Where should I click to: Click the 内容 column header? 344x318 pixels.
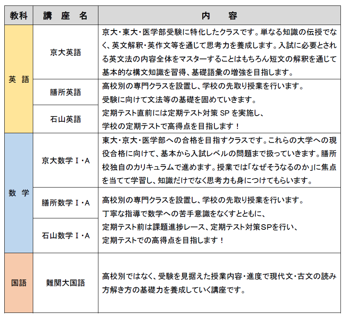(x=219, y=16)
